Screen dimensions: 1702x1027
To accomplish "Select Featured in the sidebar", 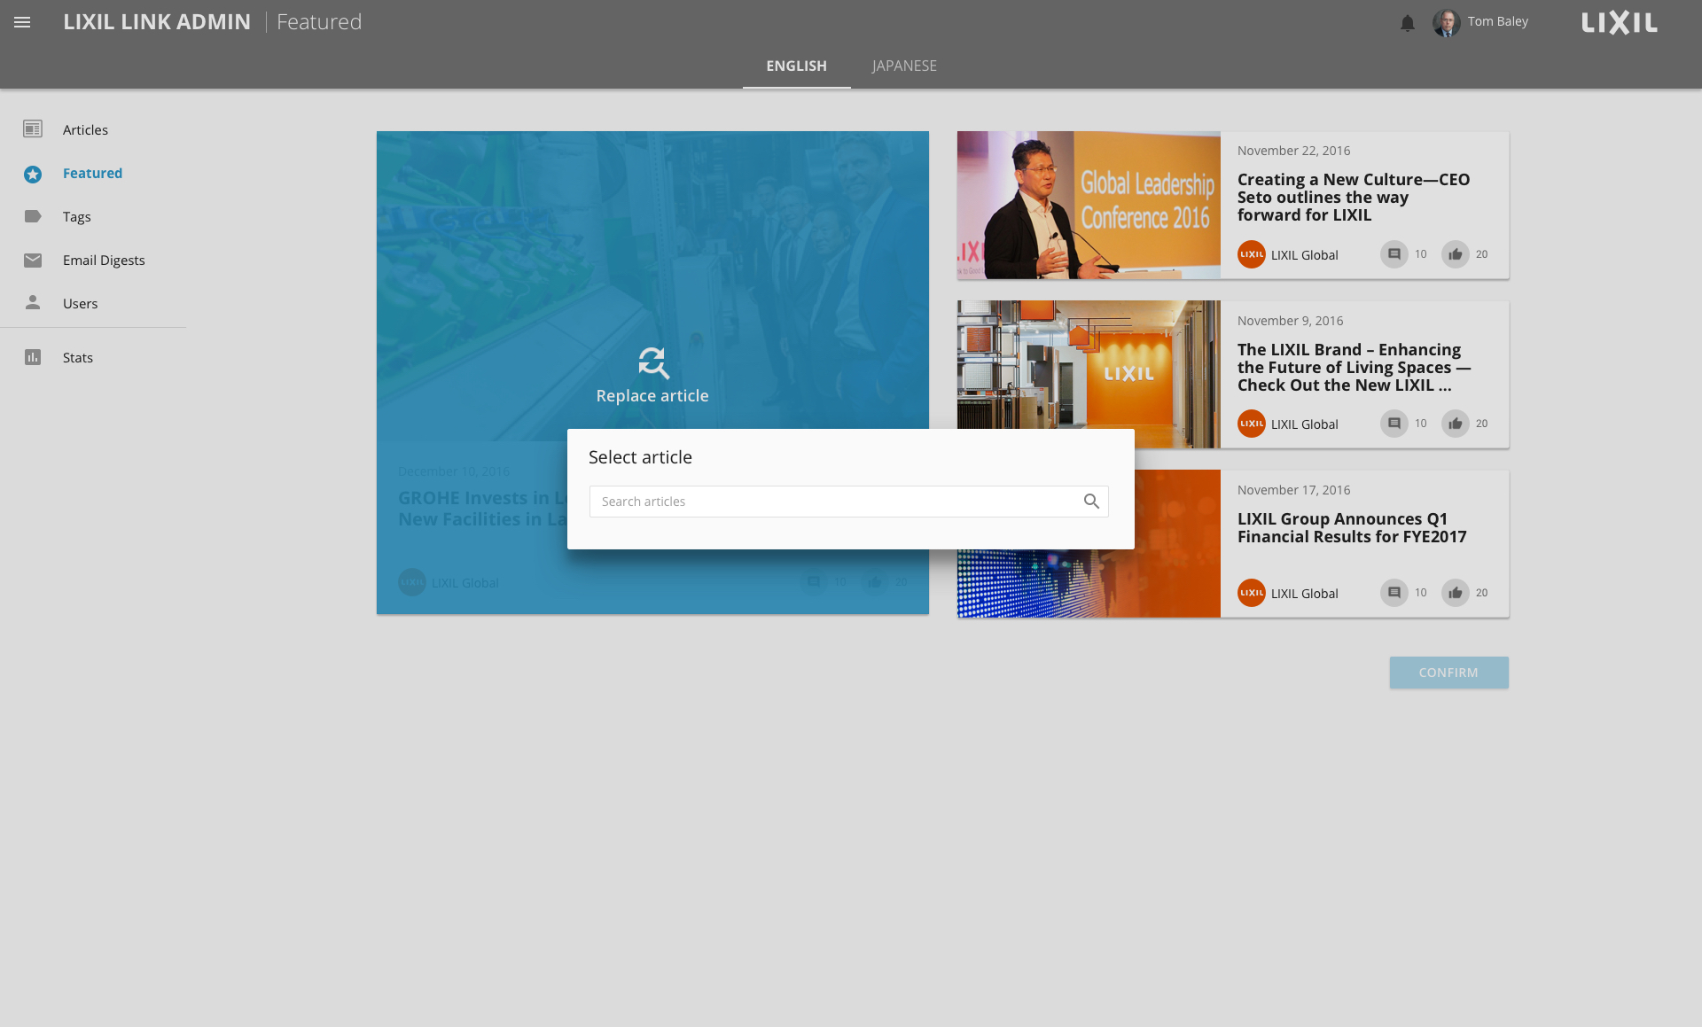I will pyautogui.click(x=92, y=173).
